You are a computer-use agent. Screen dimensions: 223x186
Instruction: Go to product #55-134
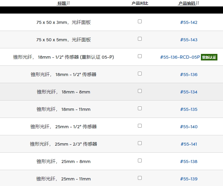click(x=189, y=92)
